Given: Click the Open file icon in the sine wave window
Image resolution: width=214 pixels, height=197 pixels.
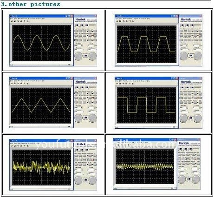Looking at the screenshot, I should [12, 21].
